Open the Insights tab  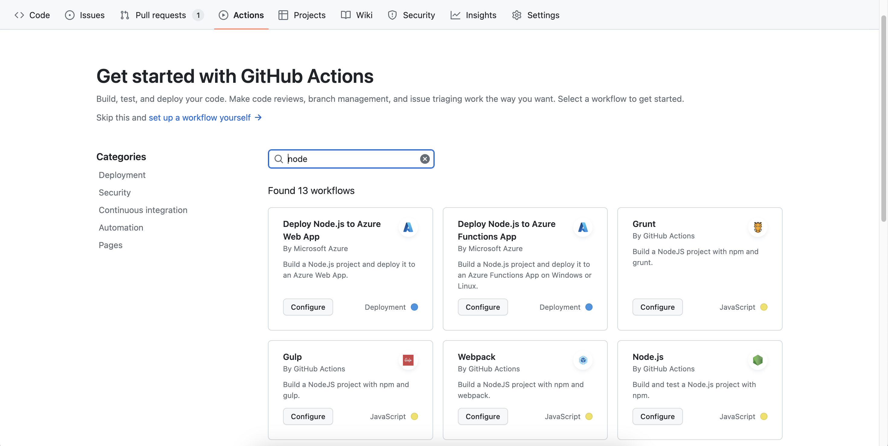click(x=473, y=15)
